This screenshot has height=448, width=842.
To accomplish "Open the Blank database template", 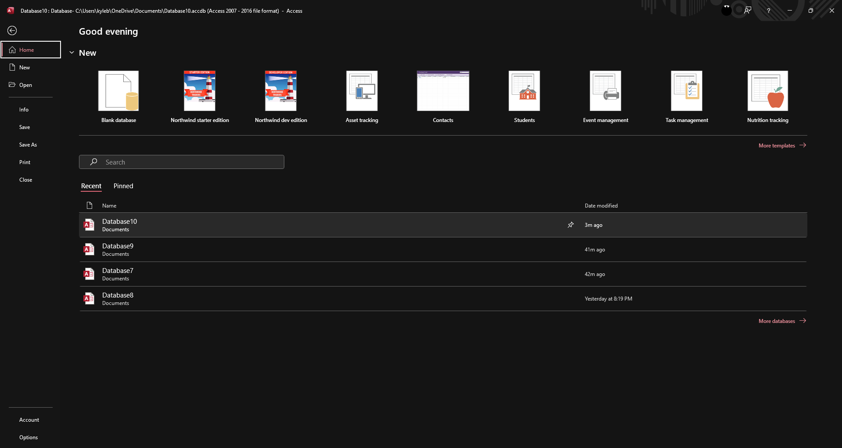I will 118,91.
